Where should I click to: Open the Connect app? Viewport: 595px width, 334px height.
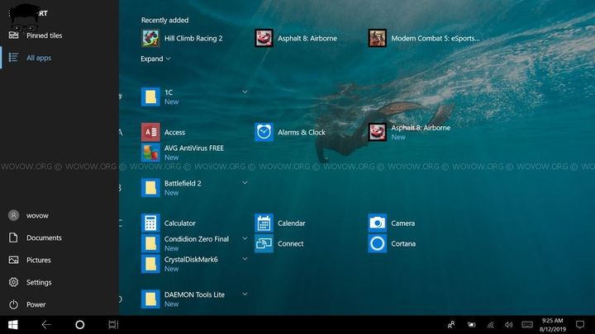coord(264,244)
